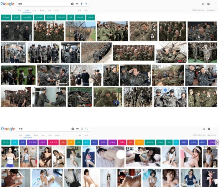The image size is (219, 187).
Task: Click 저장된 이미지 보기 link in the top page
Action: 198,10
